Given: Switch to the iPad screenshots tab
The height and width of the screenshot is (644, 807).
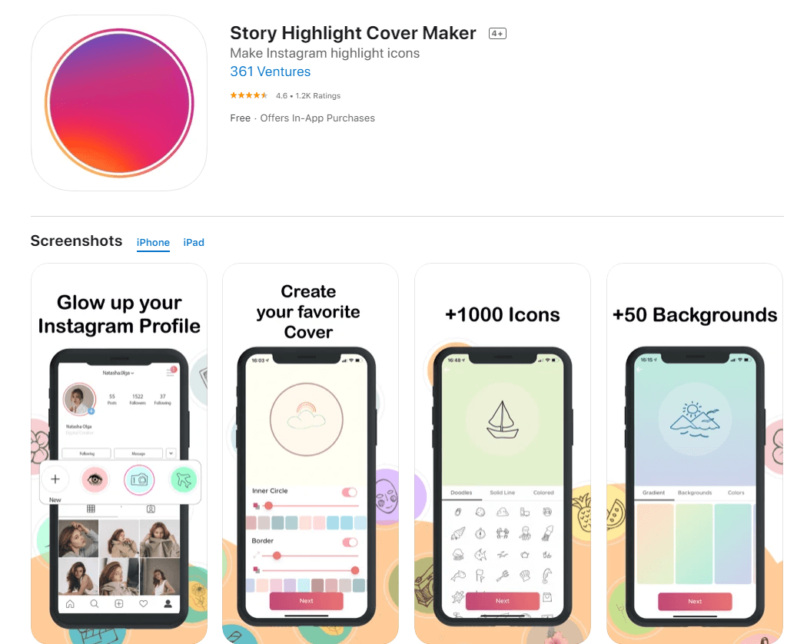Looking at the screenshot, I should pyautogui.click(x=194, y=243).
